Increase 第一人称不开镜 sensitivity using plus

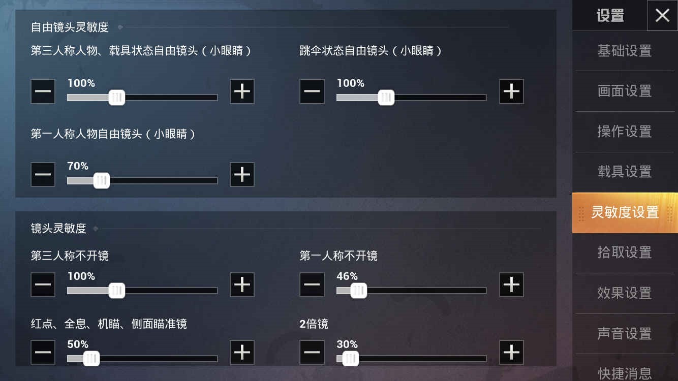(x=511, y=285)
